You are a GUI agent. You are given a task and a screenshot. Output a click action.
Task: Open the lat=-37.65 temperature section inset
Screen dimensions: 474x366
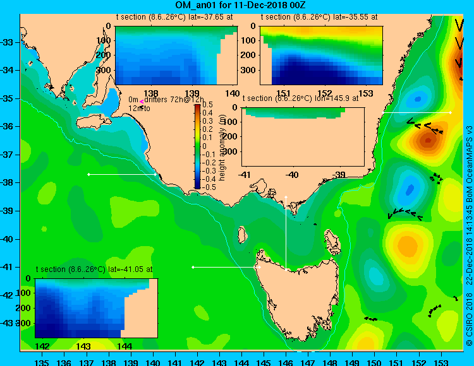click(176, 56)
